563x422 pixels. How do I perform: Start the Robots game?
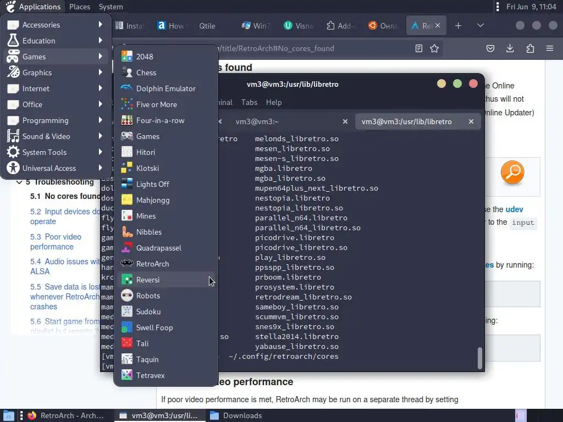pyautogui.click(x=166, y=296)
